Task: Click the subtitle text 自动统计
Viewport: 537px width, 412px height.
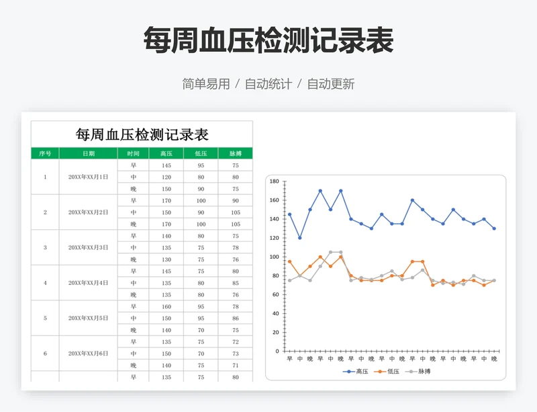Action: pos(268,84)
